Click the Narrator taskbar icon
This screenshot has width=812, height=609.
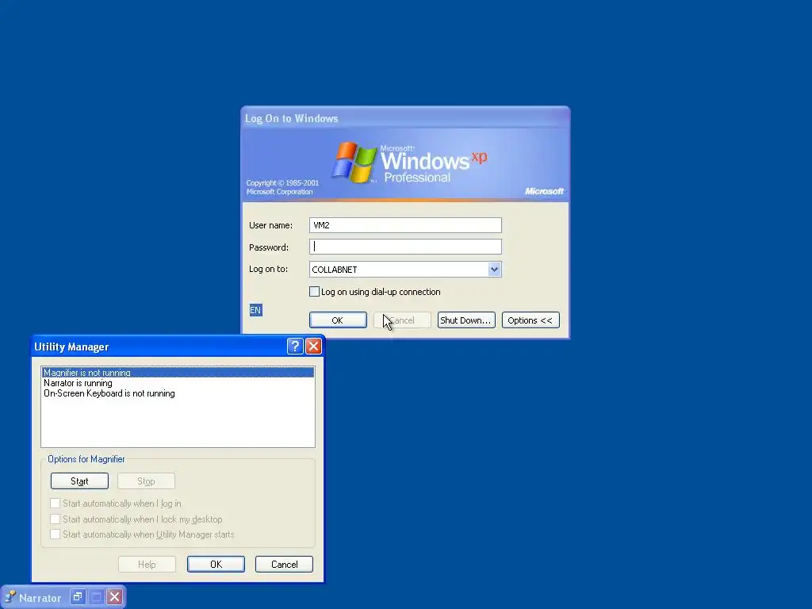pos(10,597)
